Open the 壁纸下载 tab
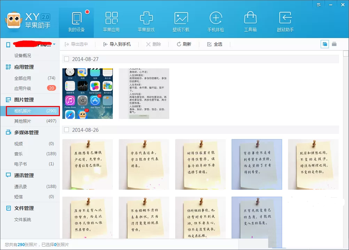This screenshot has width=349, height=250. coord(181,23)
